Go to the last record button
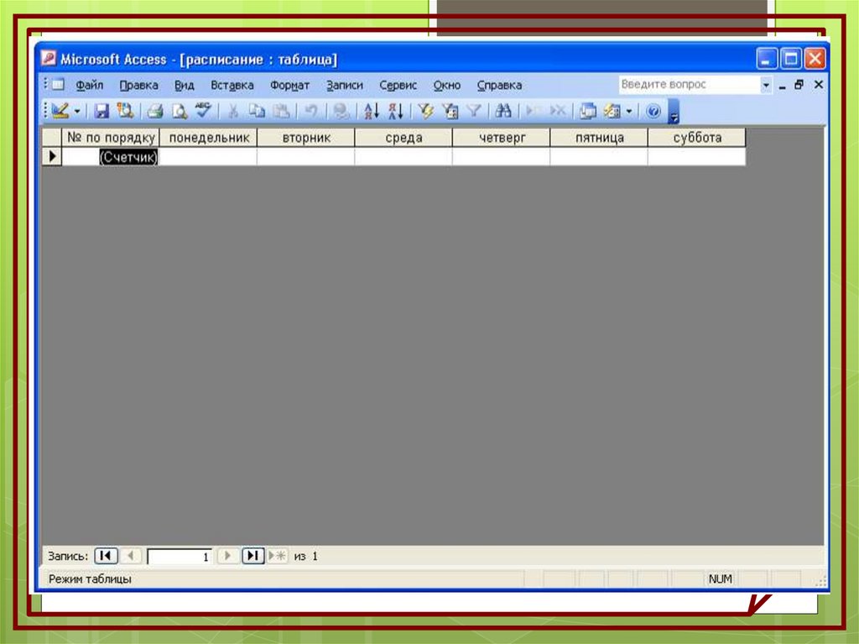Viewport: 859px width, 644px height. [253, 556]
